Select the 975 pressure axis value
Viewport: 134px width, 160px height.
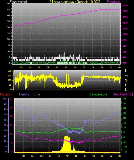tap(125, 63)
